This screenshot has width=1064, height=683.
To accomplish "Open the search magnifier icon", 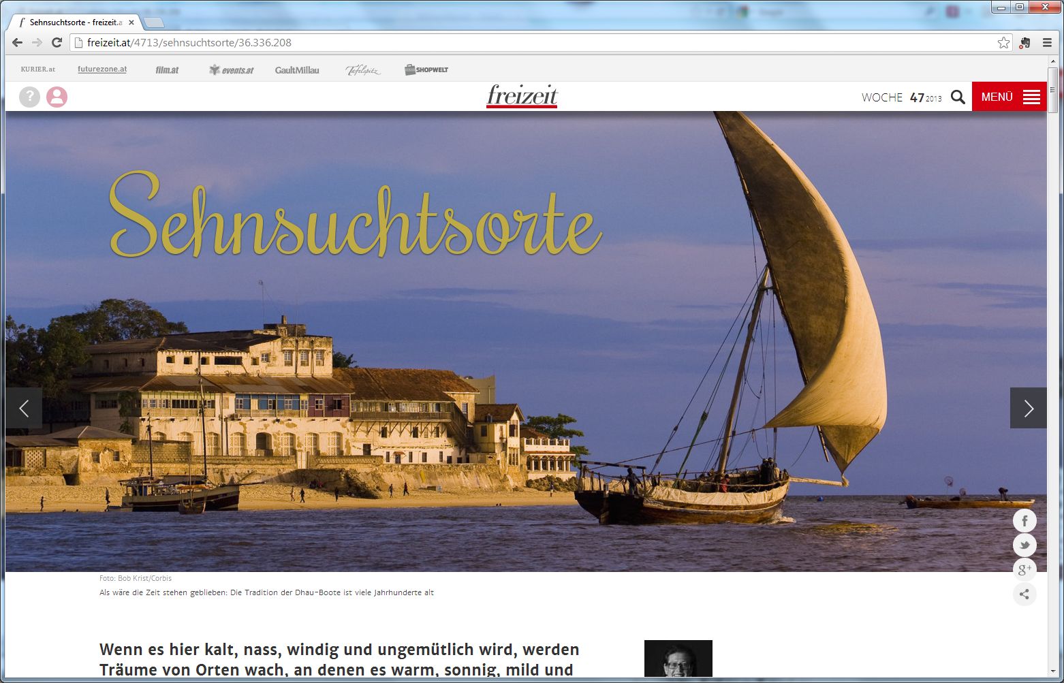I will (x=958, y=97).
